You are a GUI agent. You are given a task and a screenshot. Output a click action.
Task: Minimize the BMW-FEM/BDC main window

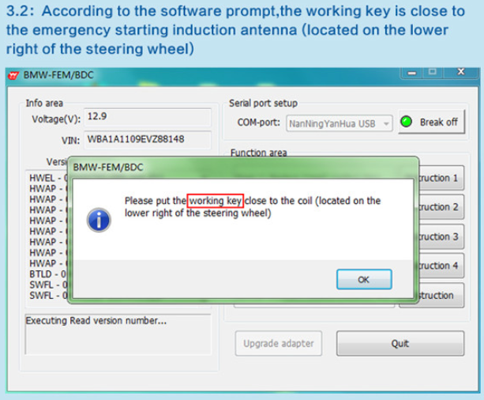[412, 73]
